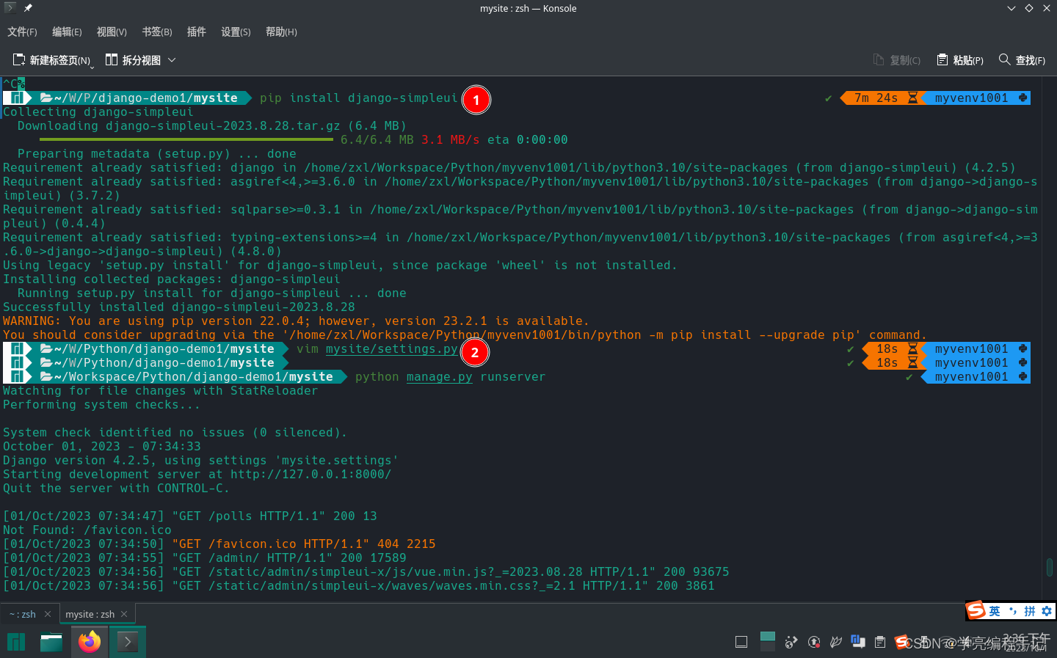Open the file manager from taskbar
The image size is (1057, 658).
51,643
